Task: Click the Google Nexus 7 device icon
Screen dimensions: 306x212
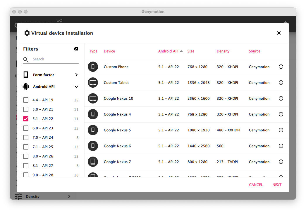Action: pyautogui.click(x=93, y=162)
